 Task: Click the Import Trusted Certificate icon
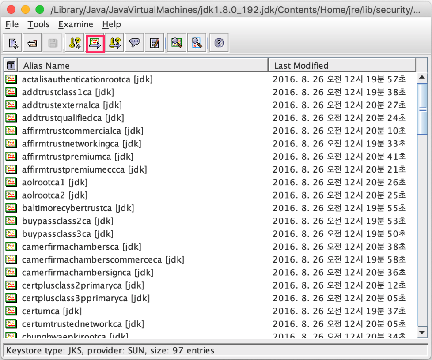point(95,43)
